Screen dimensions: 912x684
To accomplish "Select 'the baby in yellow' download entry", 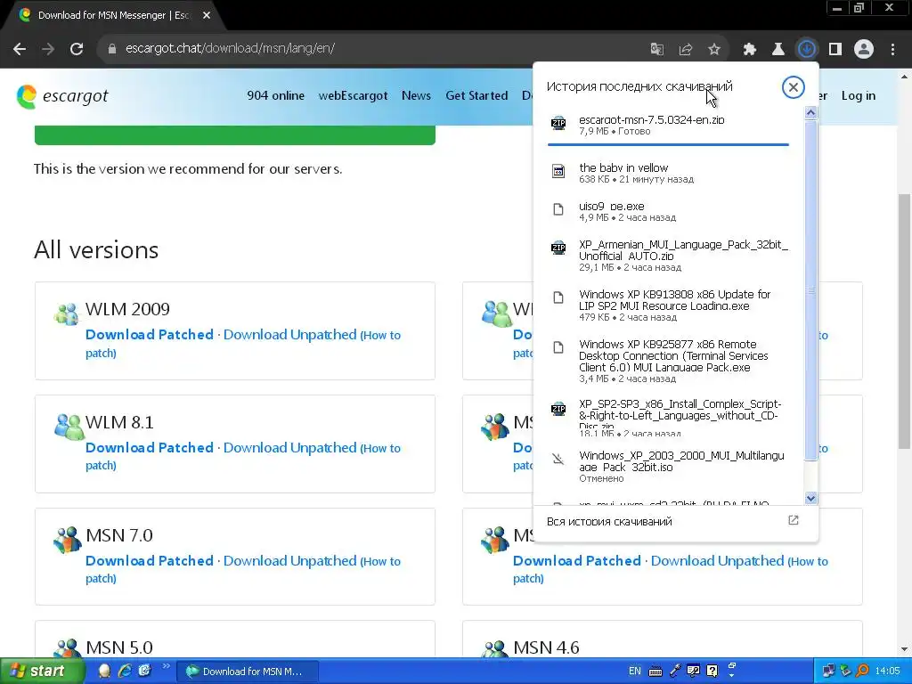I will click(x=668, y=173).
